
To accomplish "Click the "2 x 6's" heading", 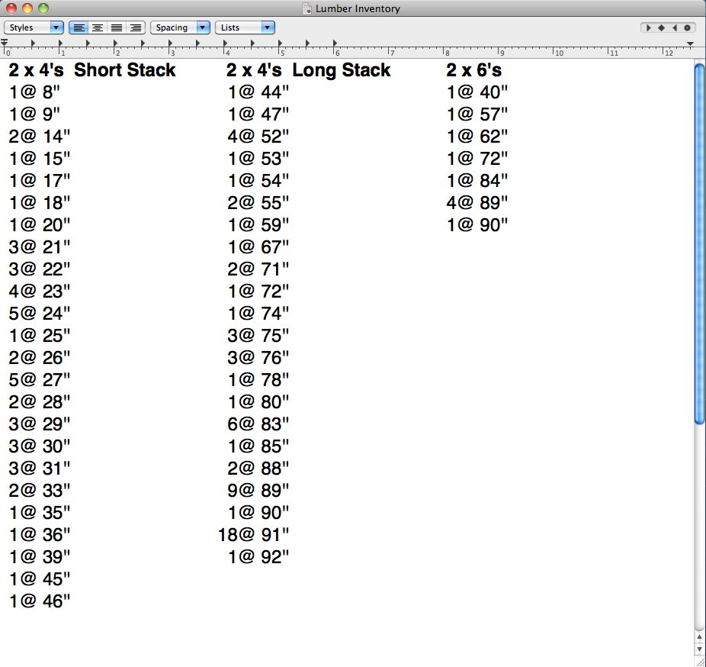I will pyautogui.click(x=473, y=70).
